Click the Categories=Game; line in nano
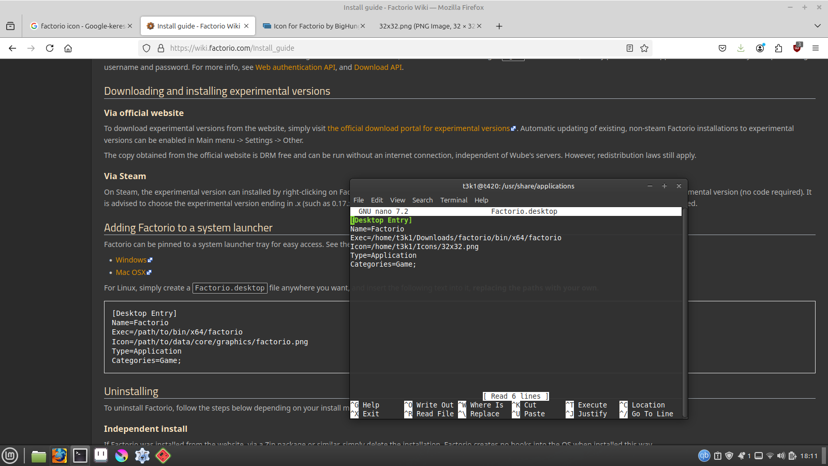This screenshot has width=828, height=466. (x=383, y=264)
